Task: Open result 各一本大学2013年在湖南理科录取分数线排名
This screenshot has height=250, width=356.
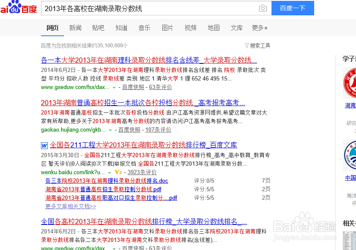Action: [x=149, y=60]
